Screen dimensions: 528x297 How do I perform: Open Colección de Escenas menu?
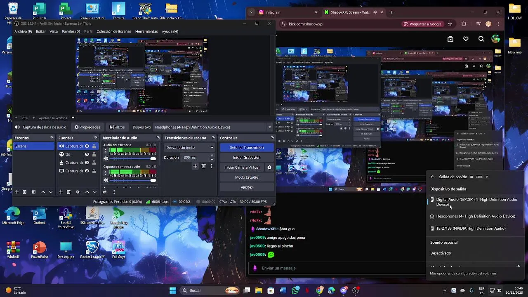114,31
